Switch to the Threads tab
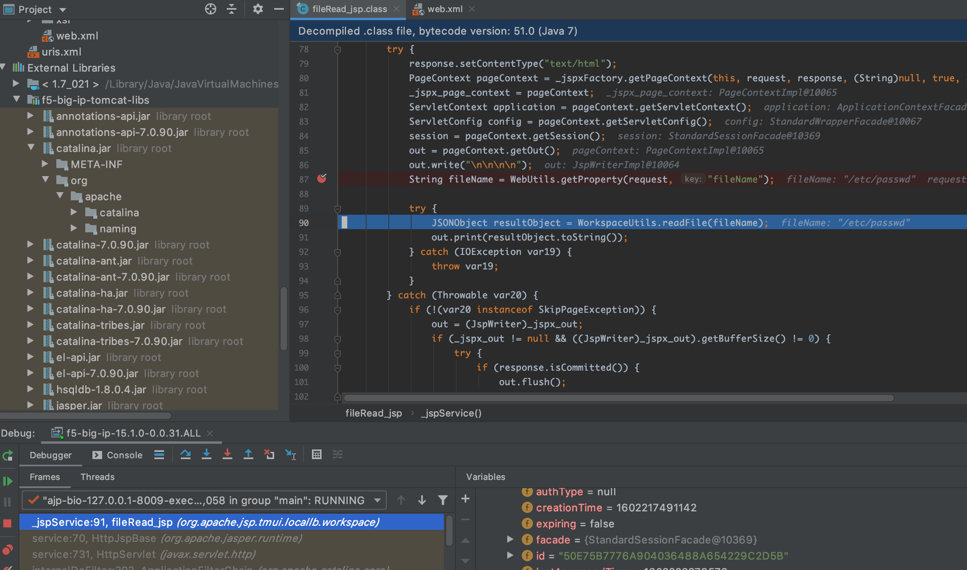The width and height of the screenshot is (967, 570). tap(97, 477)
